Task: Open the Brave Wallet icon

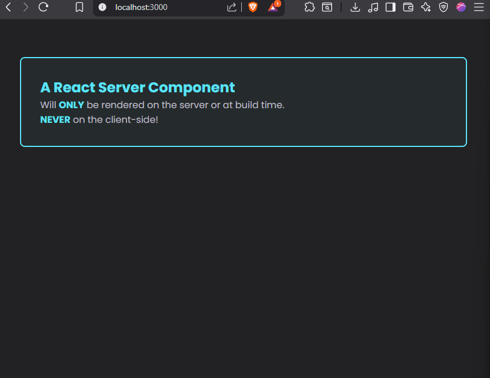Action: pos(408,7)
